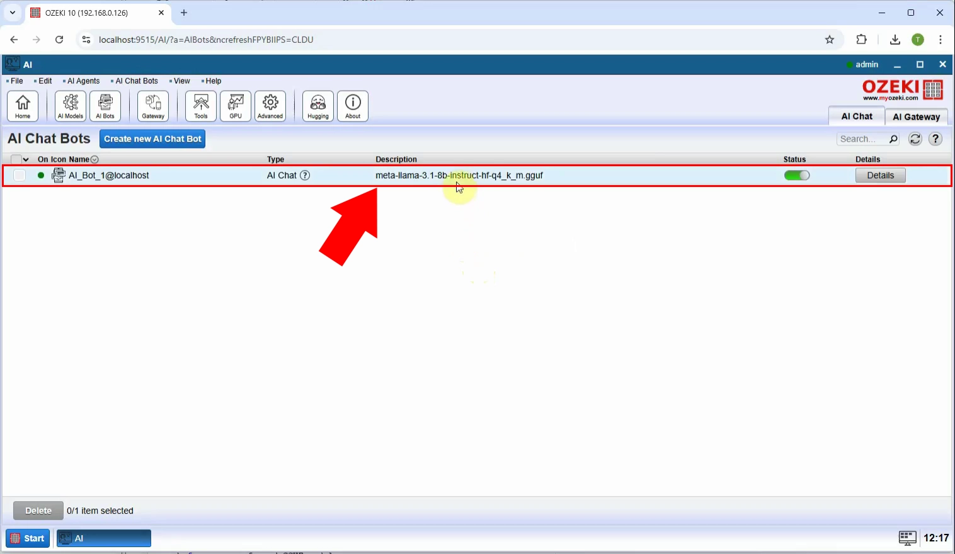Click the Name column sort icon
Image resolution: width=955 pixels, height=554 pixels.
(94, 159)
